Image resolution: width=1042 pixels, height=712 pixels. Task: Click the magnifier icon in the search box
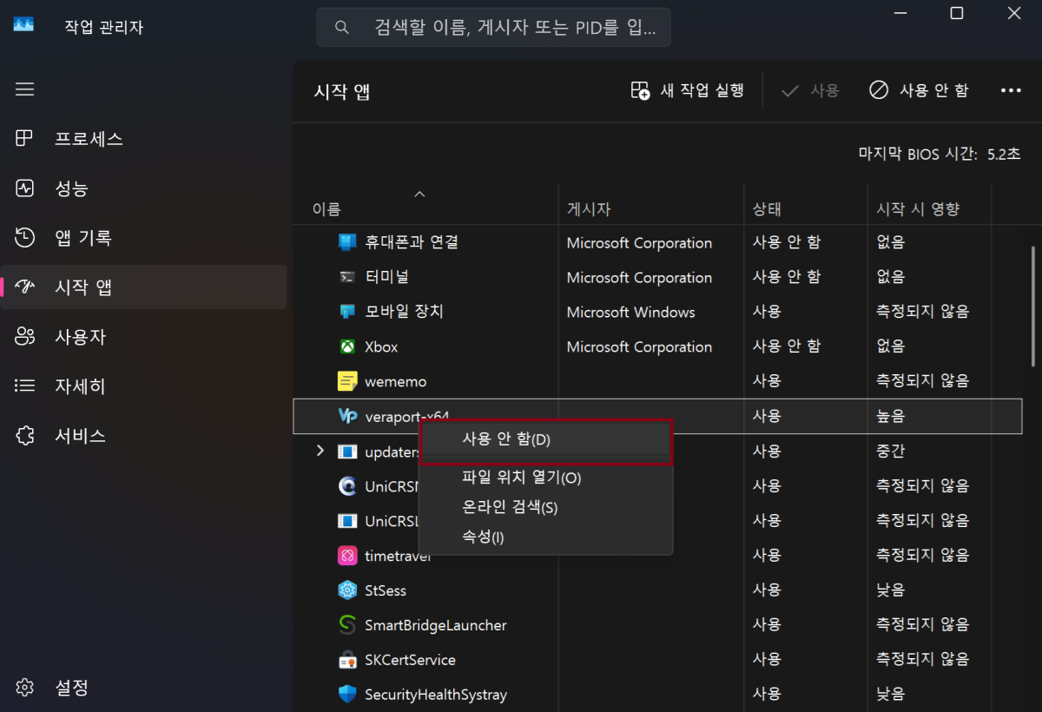coord(342,28)
